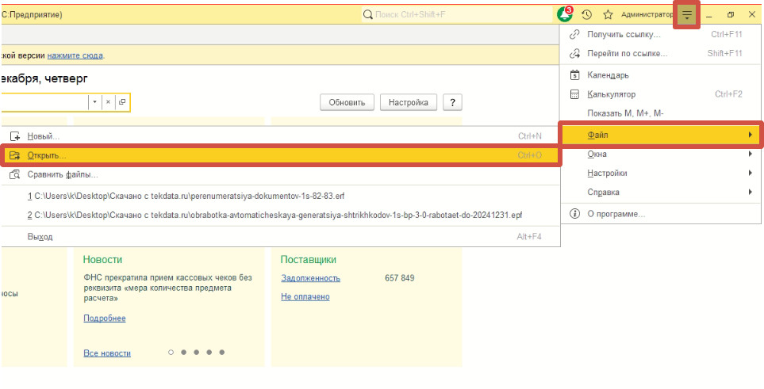Click the new-file icon beside Новый
The height and width of the screenshot is (389, 764).
coord(15,136)
